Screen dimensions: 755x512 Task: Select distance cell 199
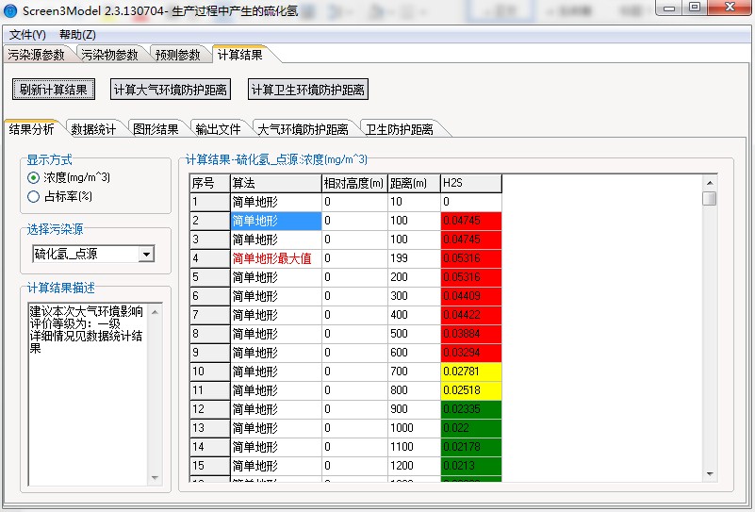[x=414, y=258]
